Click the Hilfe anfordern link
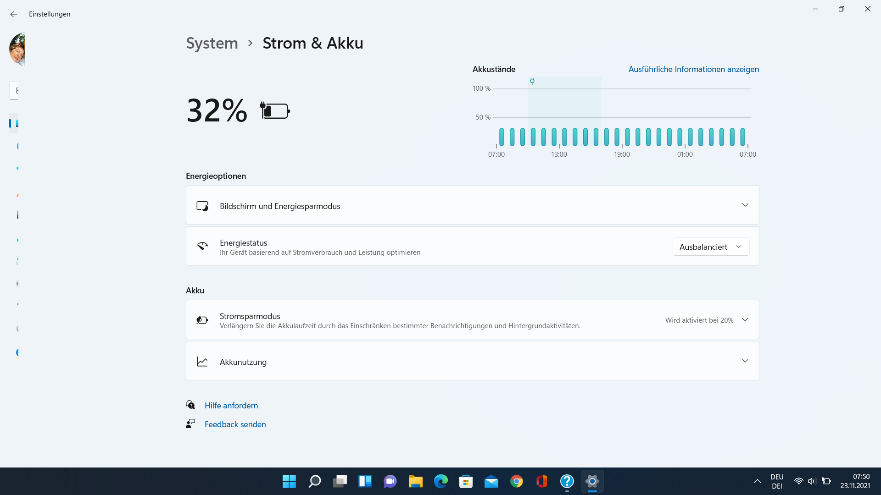The width and height of the screenshot is (881, 495). point(231,406)
